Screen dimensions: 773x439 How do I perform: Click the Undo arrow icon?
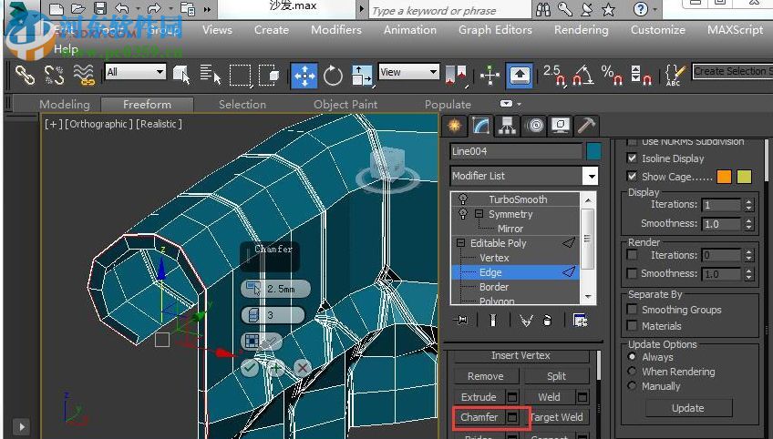[x=122, y=8]
